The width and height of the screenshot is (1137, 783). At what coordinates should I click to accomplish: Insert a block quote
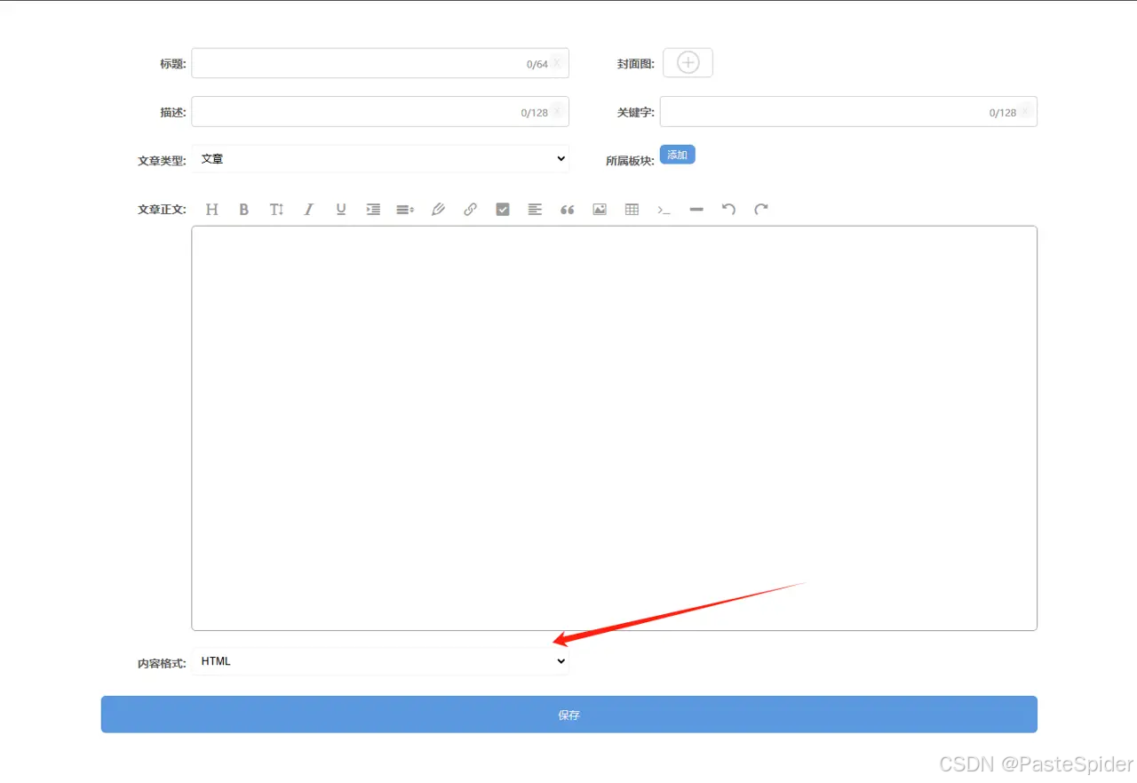coord(568,210)
